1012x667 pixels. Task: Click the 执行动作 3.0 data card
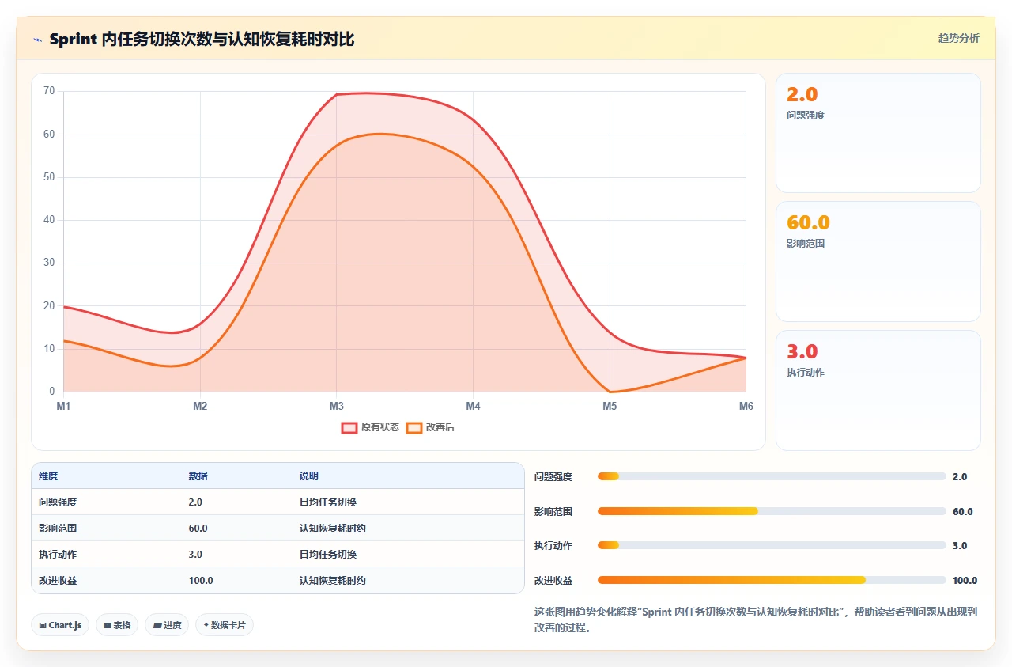coord(878,390)
